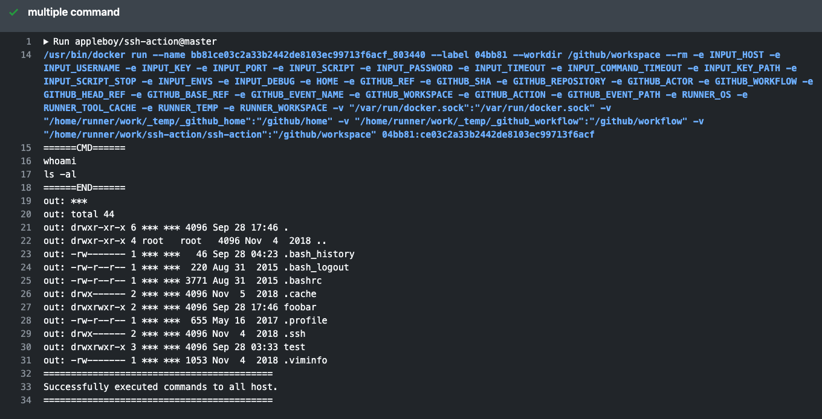Click line number 16 beside whoami
The width and height of the screenshot is (822, 419).
(26, 161)
